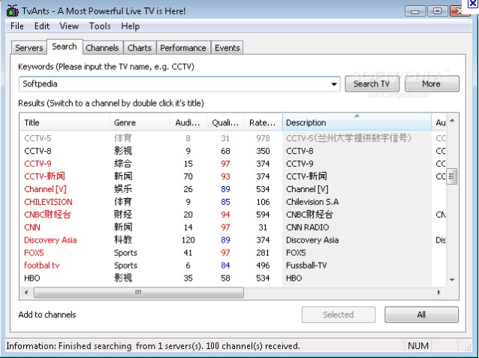479x358 pixels.
Task: Click the vertical scrollbar down arrow
Action: coord(451,279)
